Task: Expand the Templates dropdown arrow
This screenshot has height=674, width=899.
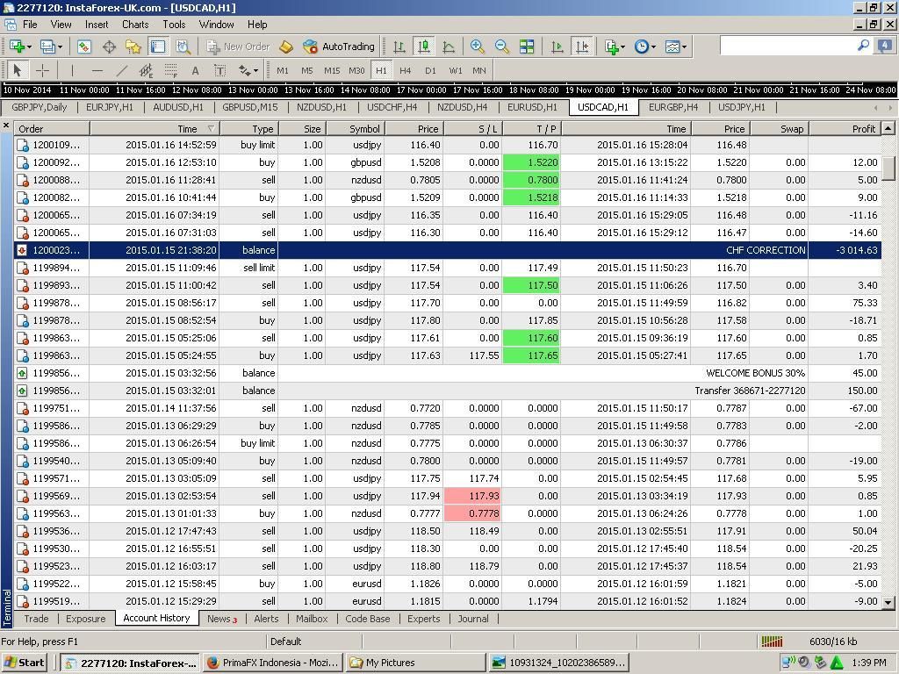Action: point(684,47)
